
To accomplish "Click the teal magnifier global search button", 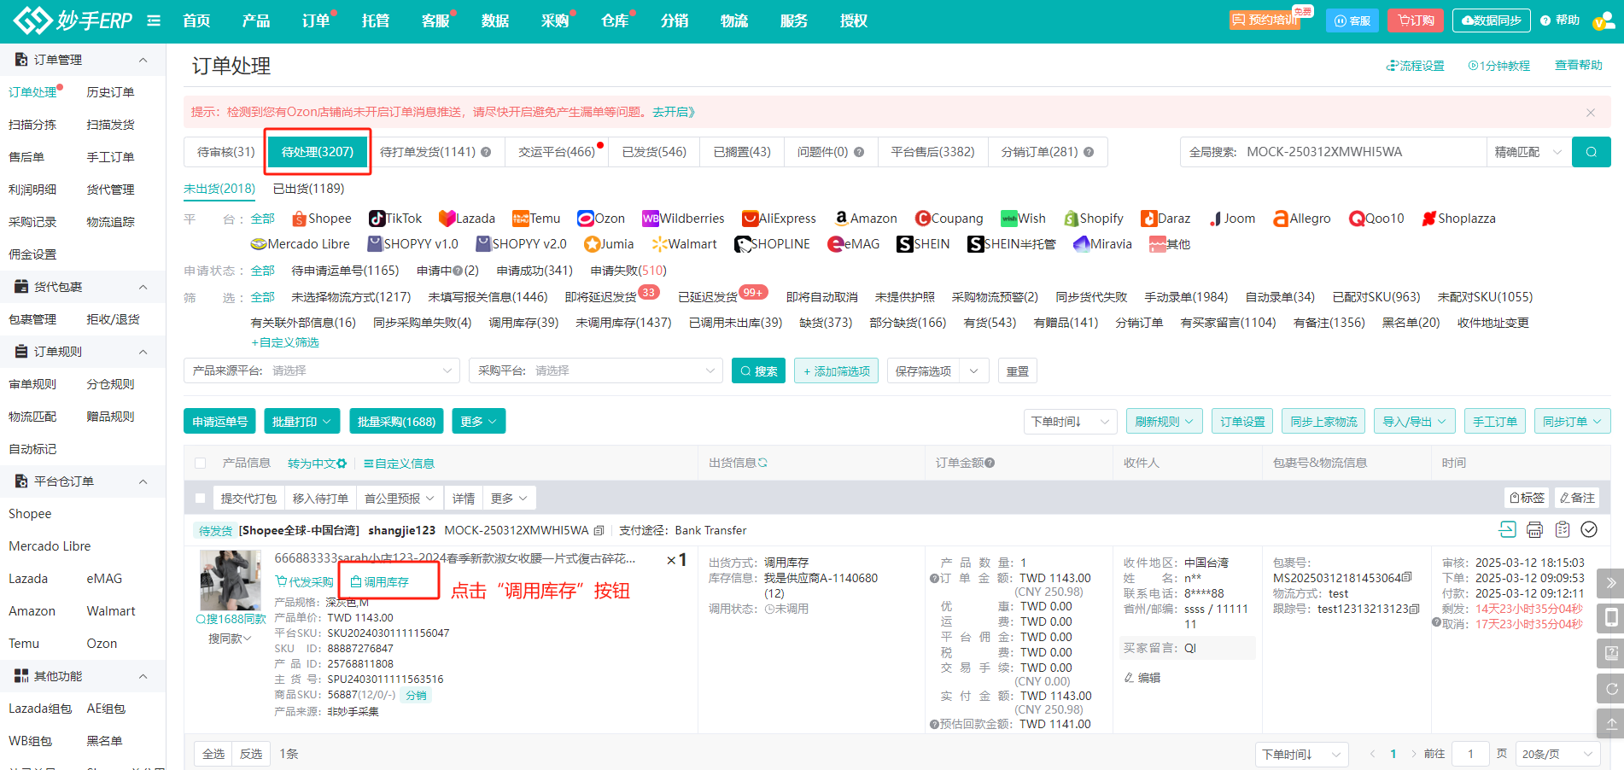I will tap(1592, 152).
